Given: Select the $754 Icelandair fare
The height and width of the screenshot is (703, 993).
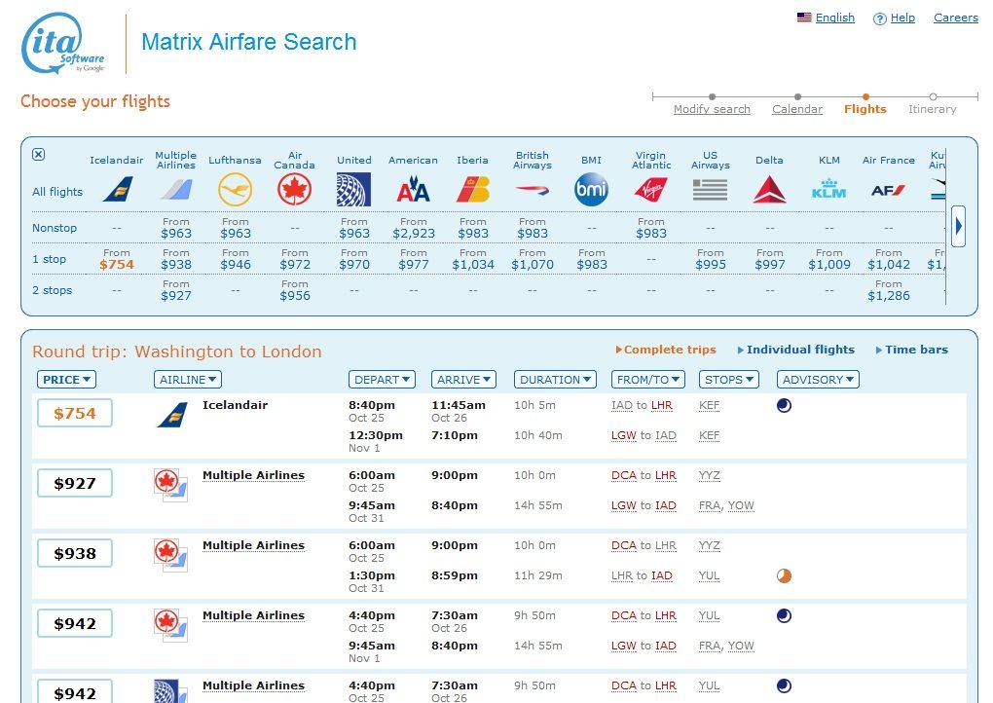Looking at the screenshot, I should (74, 413).
